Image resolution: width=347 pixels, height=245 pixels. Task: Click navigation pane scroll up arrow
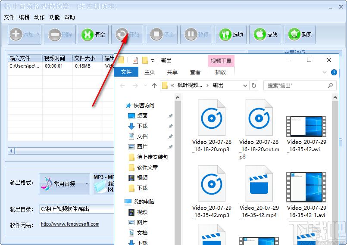pos(178,97)
